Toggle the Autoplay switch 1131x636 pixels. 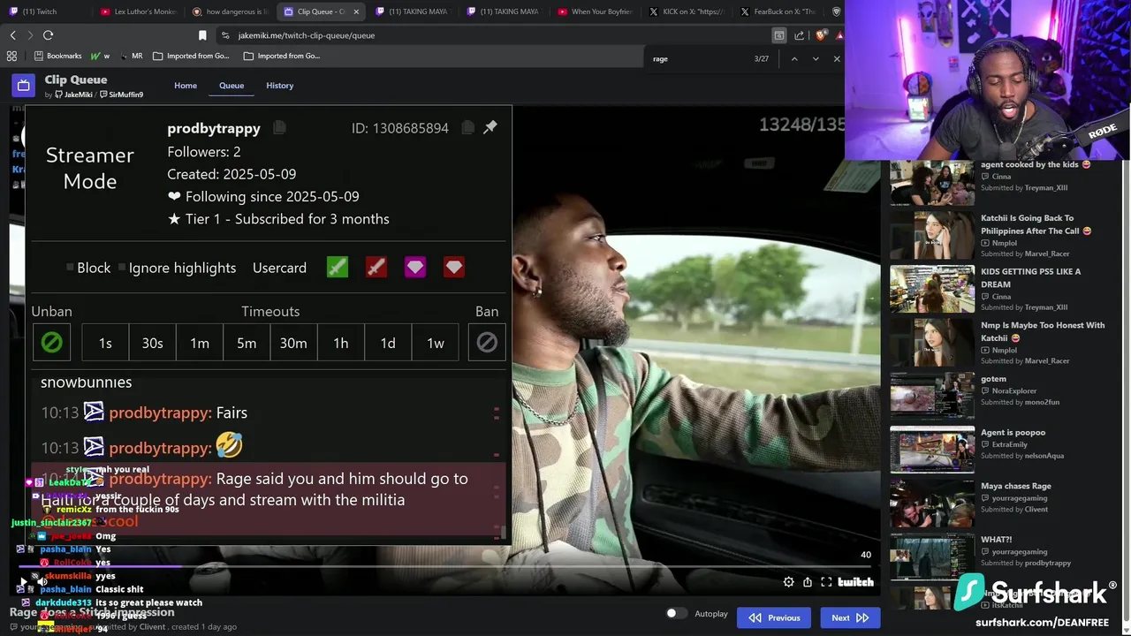[x=676, y=613]
